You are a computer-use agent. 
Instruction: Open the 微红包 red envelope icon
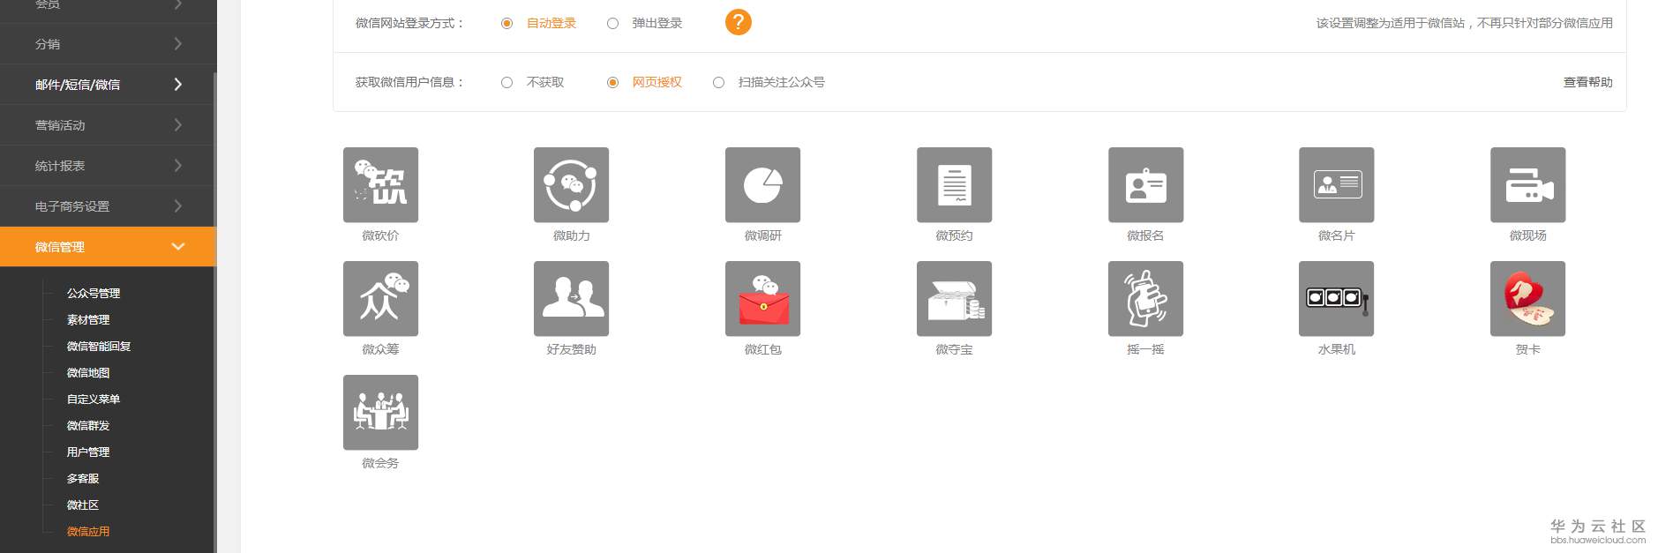tap(762, 298)
